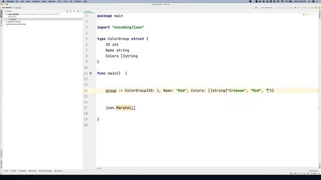Select main.go in project tree
Image resolution: width=321 pixels, height=180 pixels.
13,19
